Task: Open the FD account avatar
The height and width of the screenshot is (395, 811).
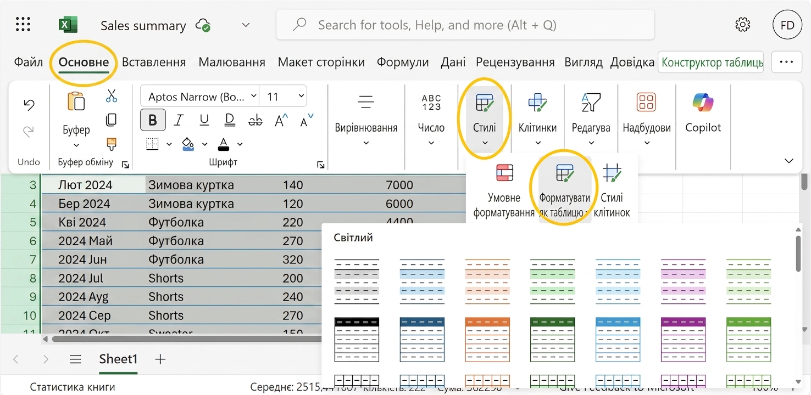Action: point(787,25)
